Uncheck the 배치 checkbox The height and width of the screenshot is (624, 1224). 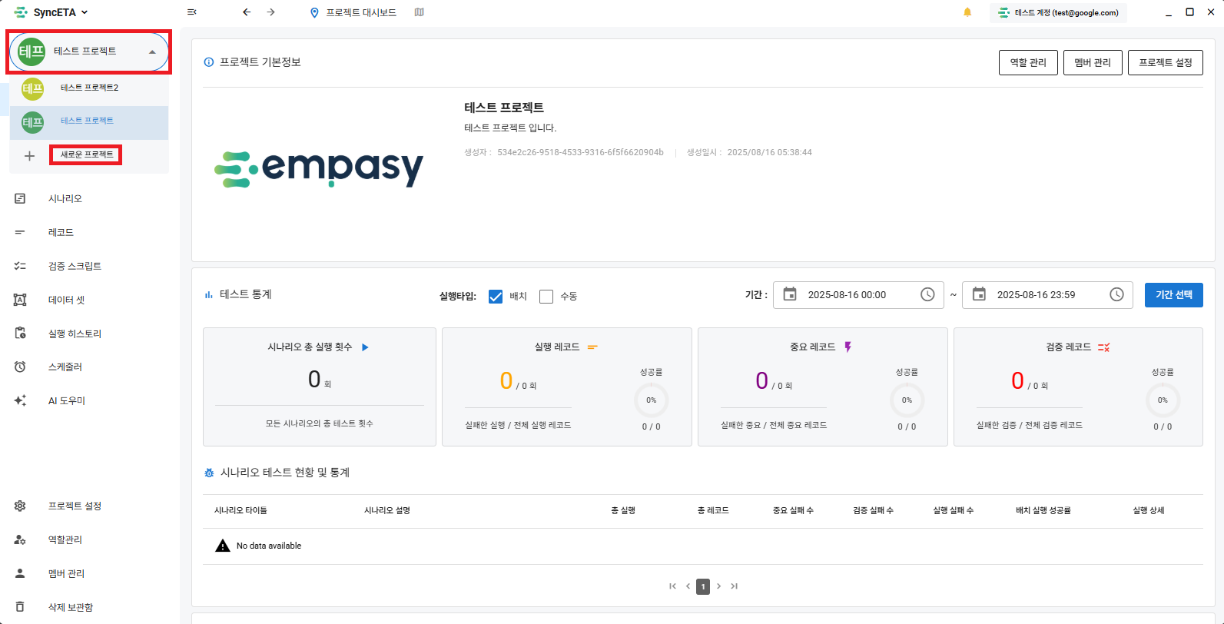coord(496,297)
